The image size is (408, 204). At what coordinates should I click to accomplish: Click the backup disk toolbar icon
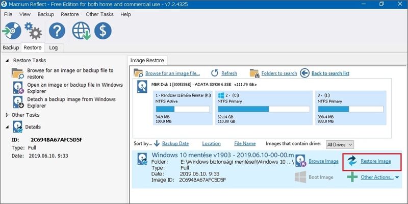tap(13, 31)
